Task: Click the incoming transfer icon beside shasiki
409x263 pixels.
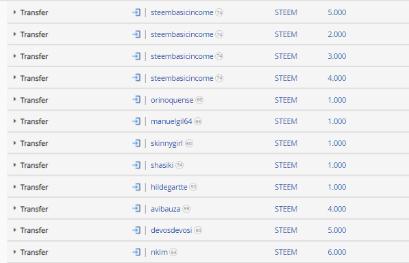Action: pos(136,165)
